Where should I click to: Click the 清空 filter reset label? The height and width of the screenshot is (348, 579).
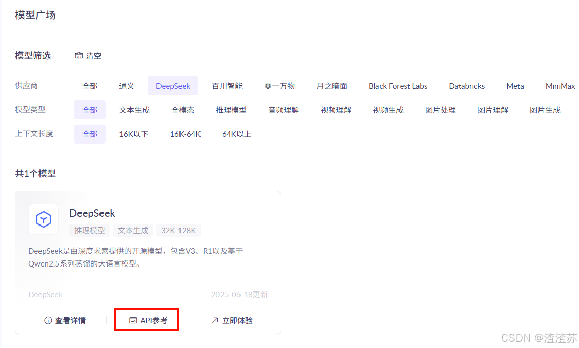tap(93, 56)
